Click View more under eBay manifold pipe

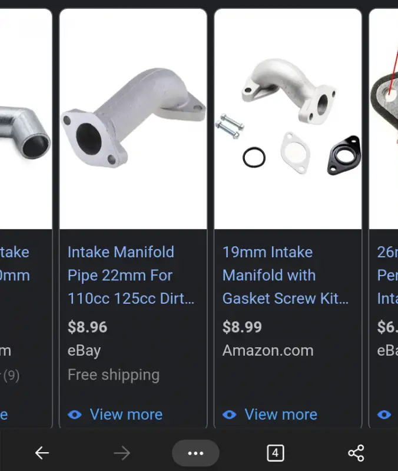[x=126, y=414]
